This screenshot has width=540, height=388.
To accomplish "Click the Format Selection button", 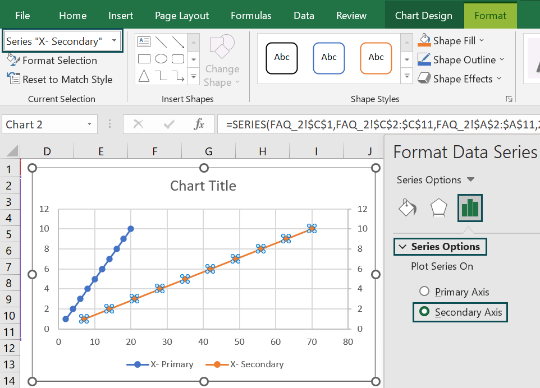I will (x=52, y=60).
